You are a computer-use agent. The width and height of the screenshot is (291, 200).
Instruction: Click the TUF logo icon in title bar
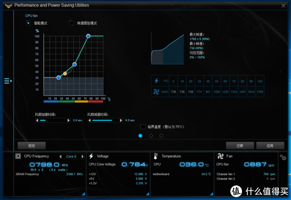pos(9,5)
